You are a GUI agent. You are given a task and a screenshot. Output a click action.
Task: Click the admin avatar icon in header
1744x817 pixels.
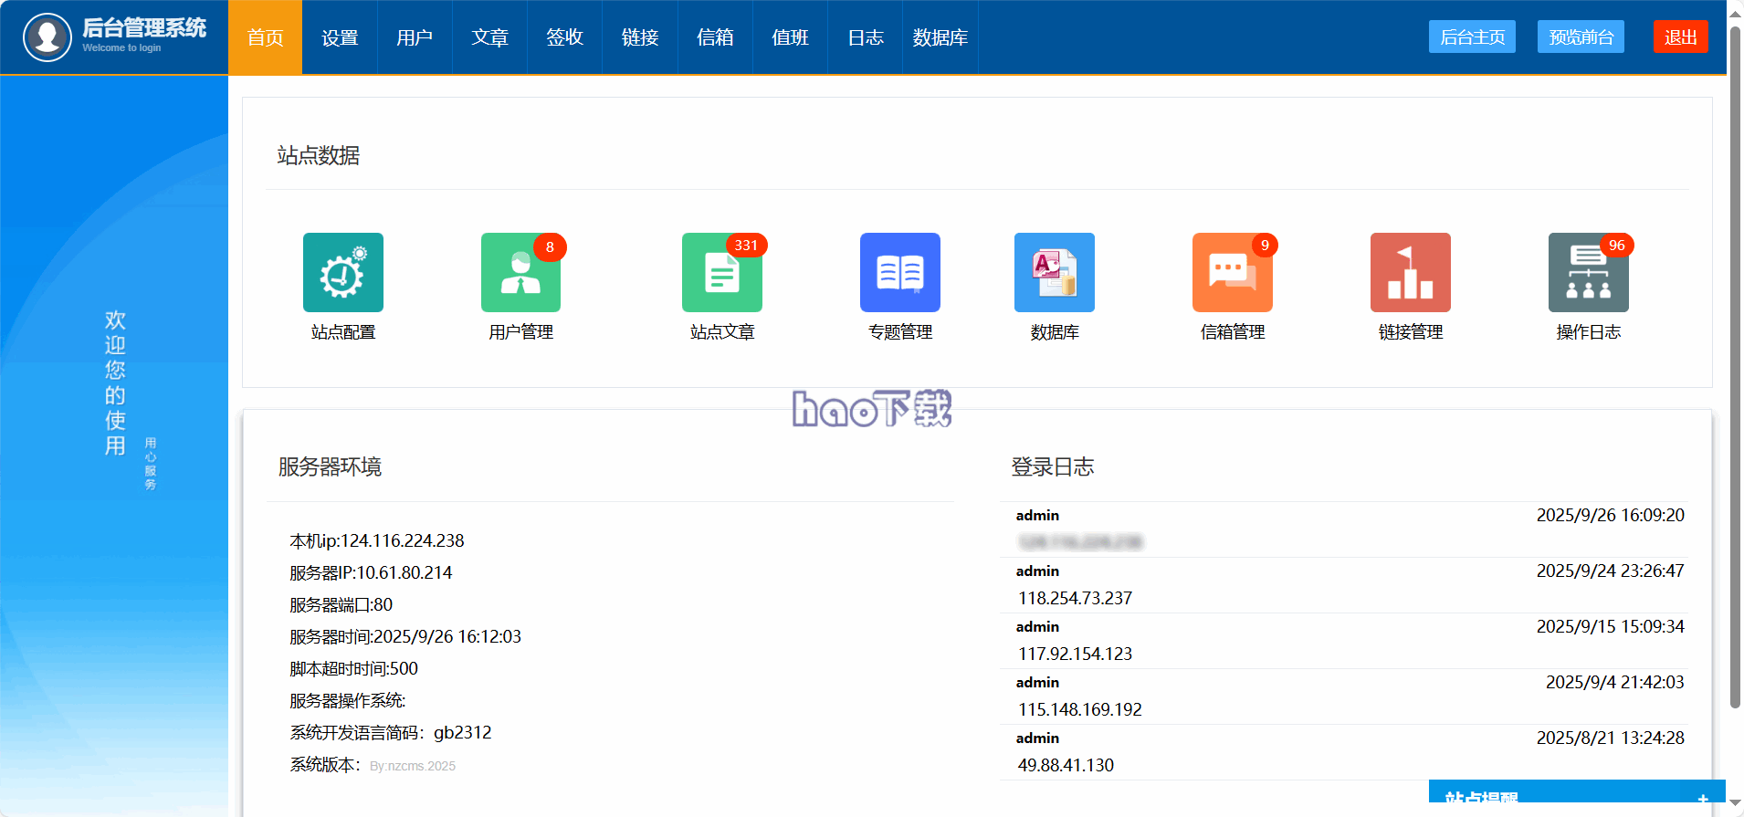(47, 37)
